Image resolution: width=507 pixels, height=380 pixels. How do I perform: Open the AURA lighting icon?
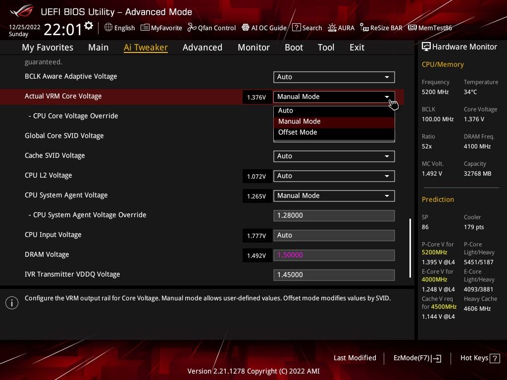(332, 28)
